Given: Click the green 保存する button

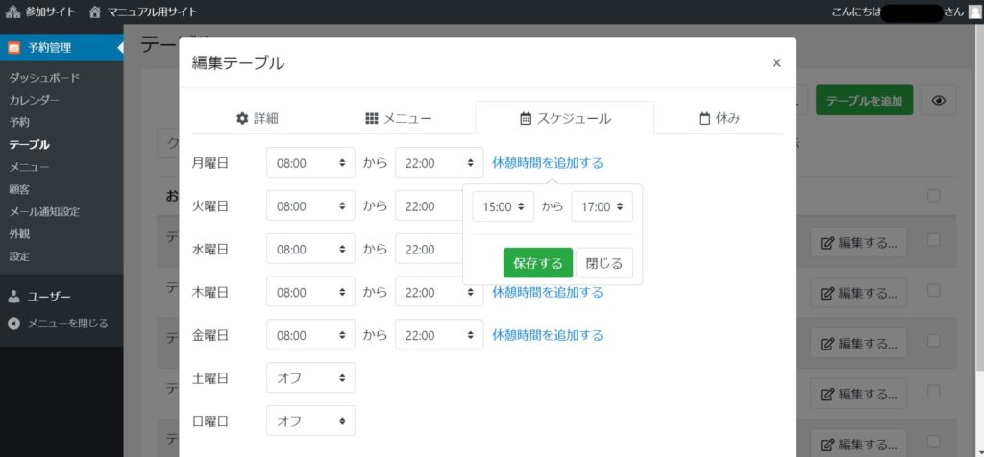Looking at the screenshot, I should point(537,263).
